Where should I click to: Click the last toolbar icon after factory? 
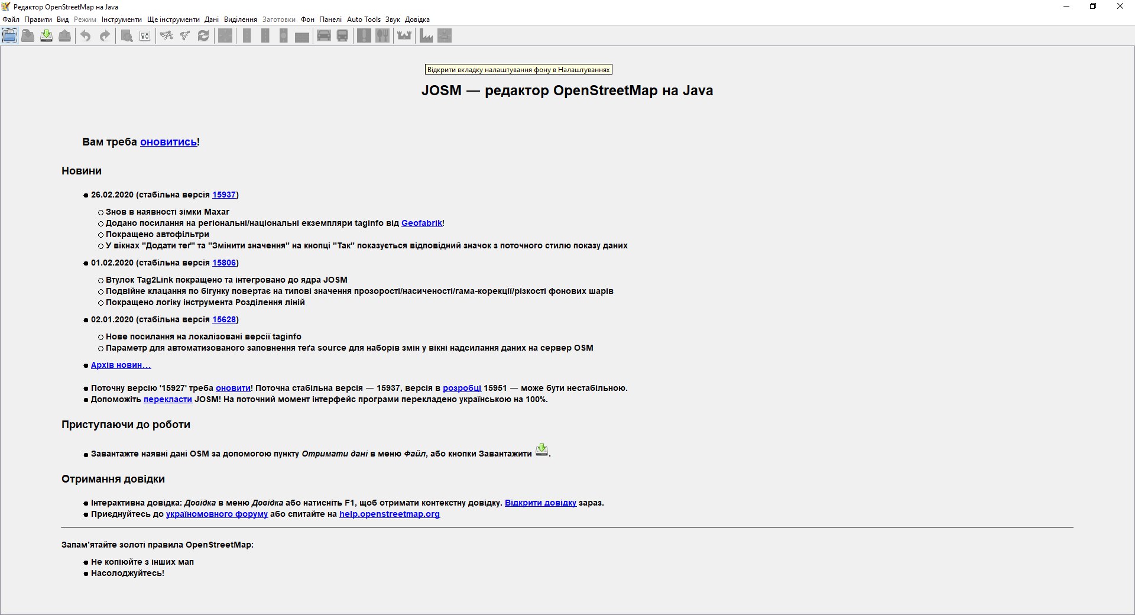pyautogui.click(x=445, y=36)
